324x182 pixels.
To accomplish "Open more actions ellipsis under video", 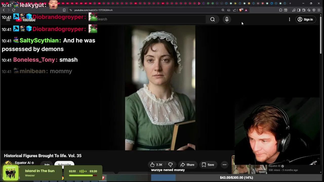I will [224, 165].
